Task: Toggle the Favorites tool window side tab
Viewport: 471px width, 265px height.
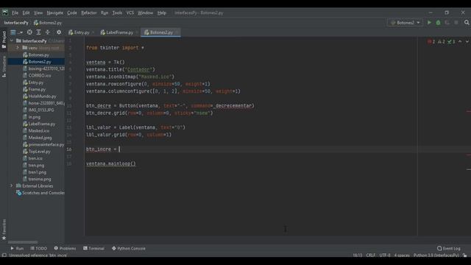Action: coord(4,230)
